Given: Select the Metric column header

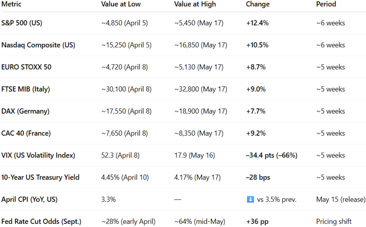Looking at the screenshot, I should coord(11,4).
